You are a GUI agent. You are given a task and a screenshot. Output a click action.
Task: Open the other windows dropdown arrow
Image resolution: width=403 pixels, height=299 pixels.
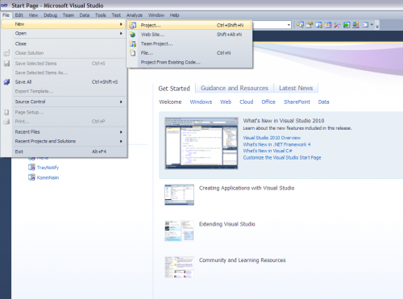click(x=372, y=25)
